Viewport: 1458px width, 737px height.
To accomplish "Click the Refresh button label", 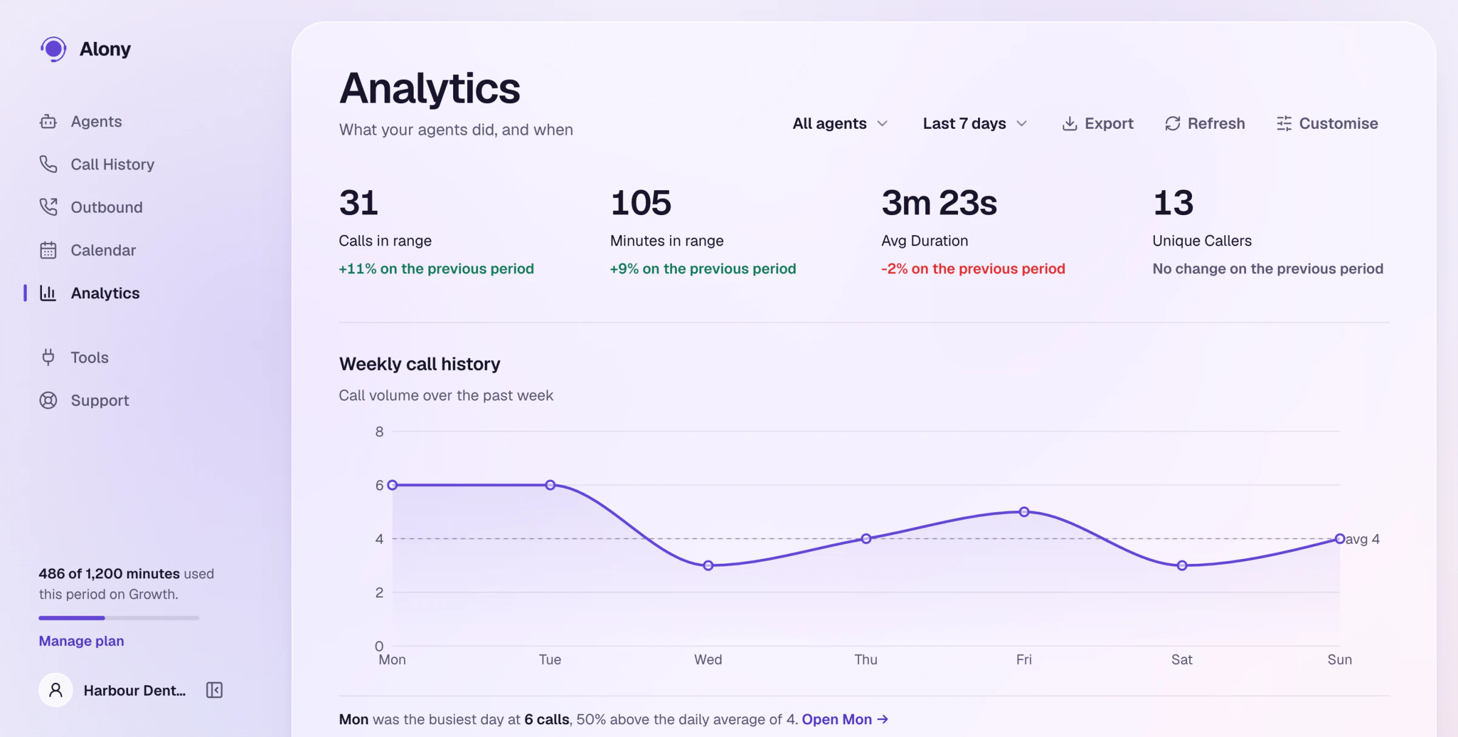I will coord(1216,123).
